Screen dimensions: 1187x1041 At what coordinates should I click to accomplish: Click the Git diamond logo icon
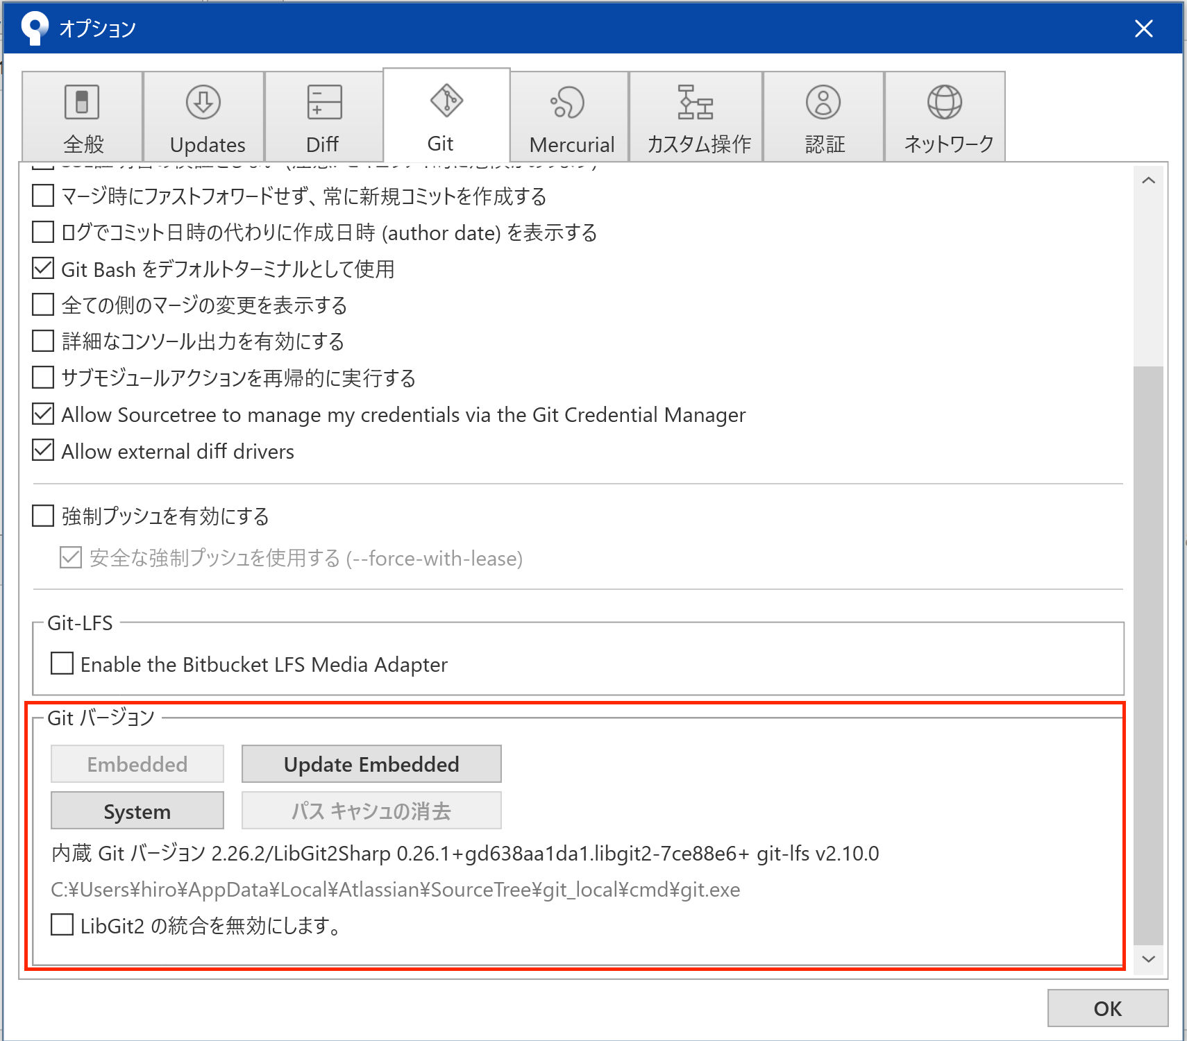[x=446, y=101]
